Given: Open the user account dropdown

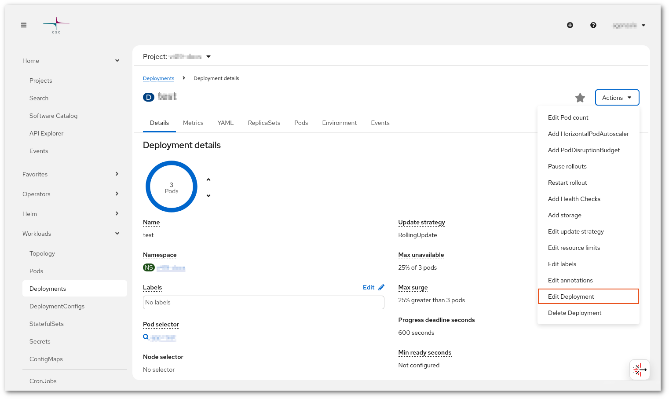Looking at the screenshot, I should [x=629, y=25].
